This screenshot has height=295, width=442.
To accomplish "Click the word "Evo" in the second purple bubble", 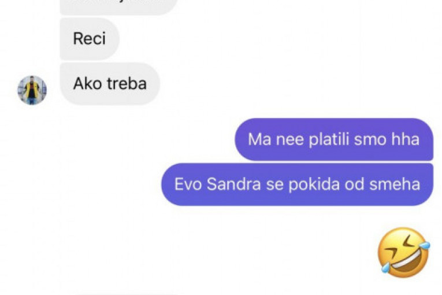I will tap(188, 184).
